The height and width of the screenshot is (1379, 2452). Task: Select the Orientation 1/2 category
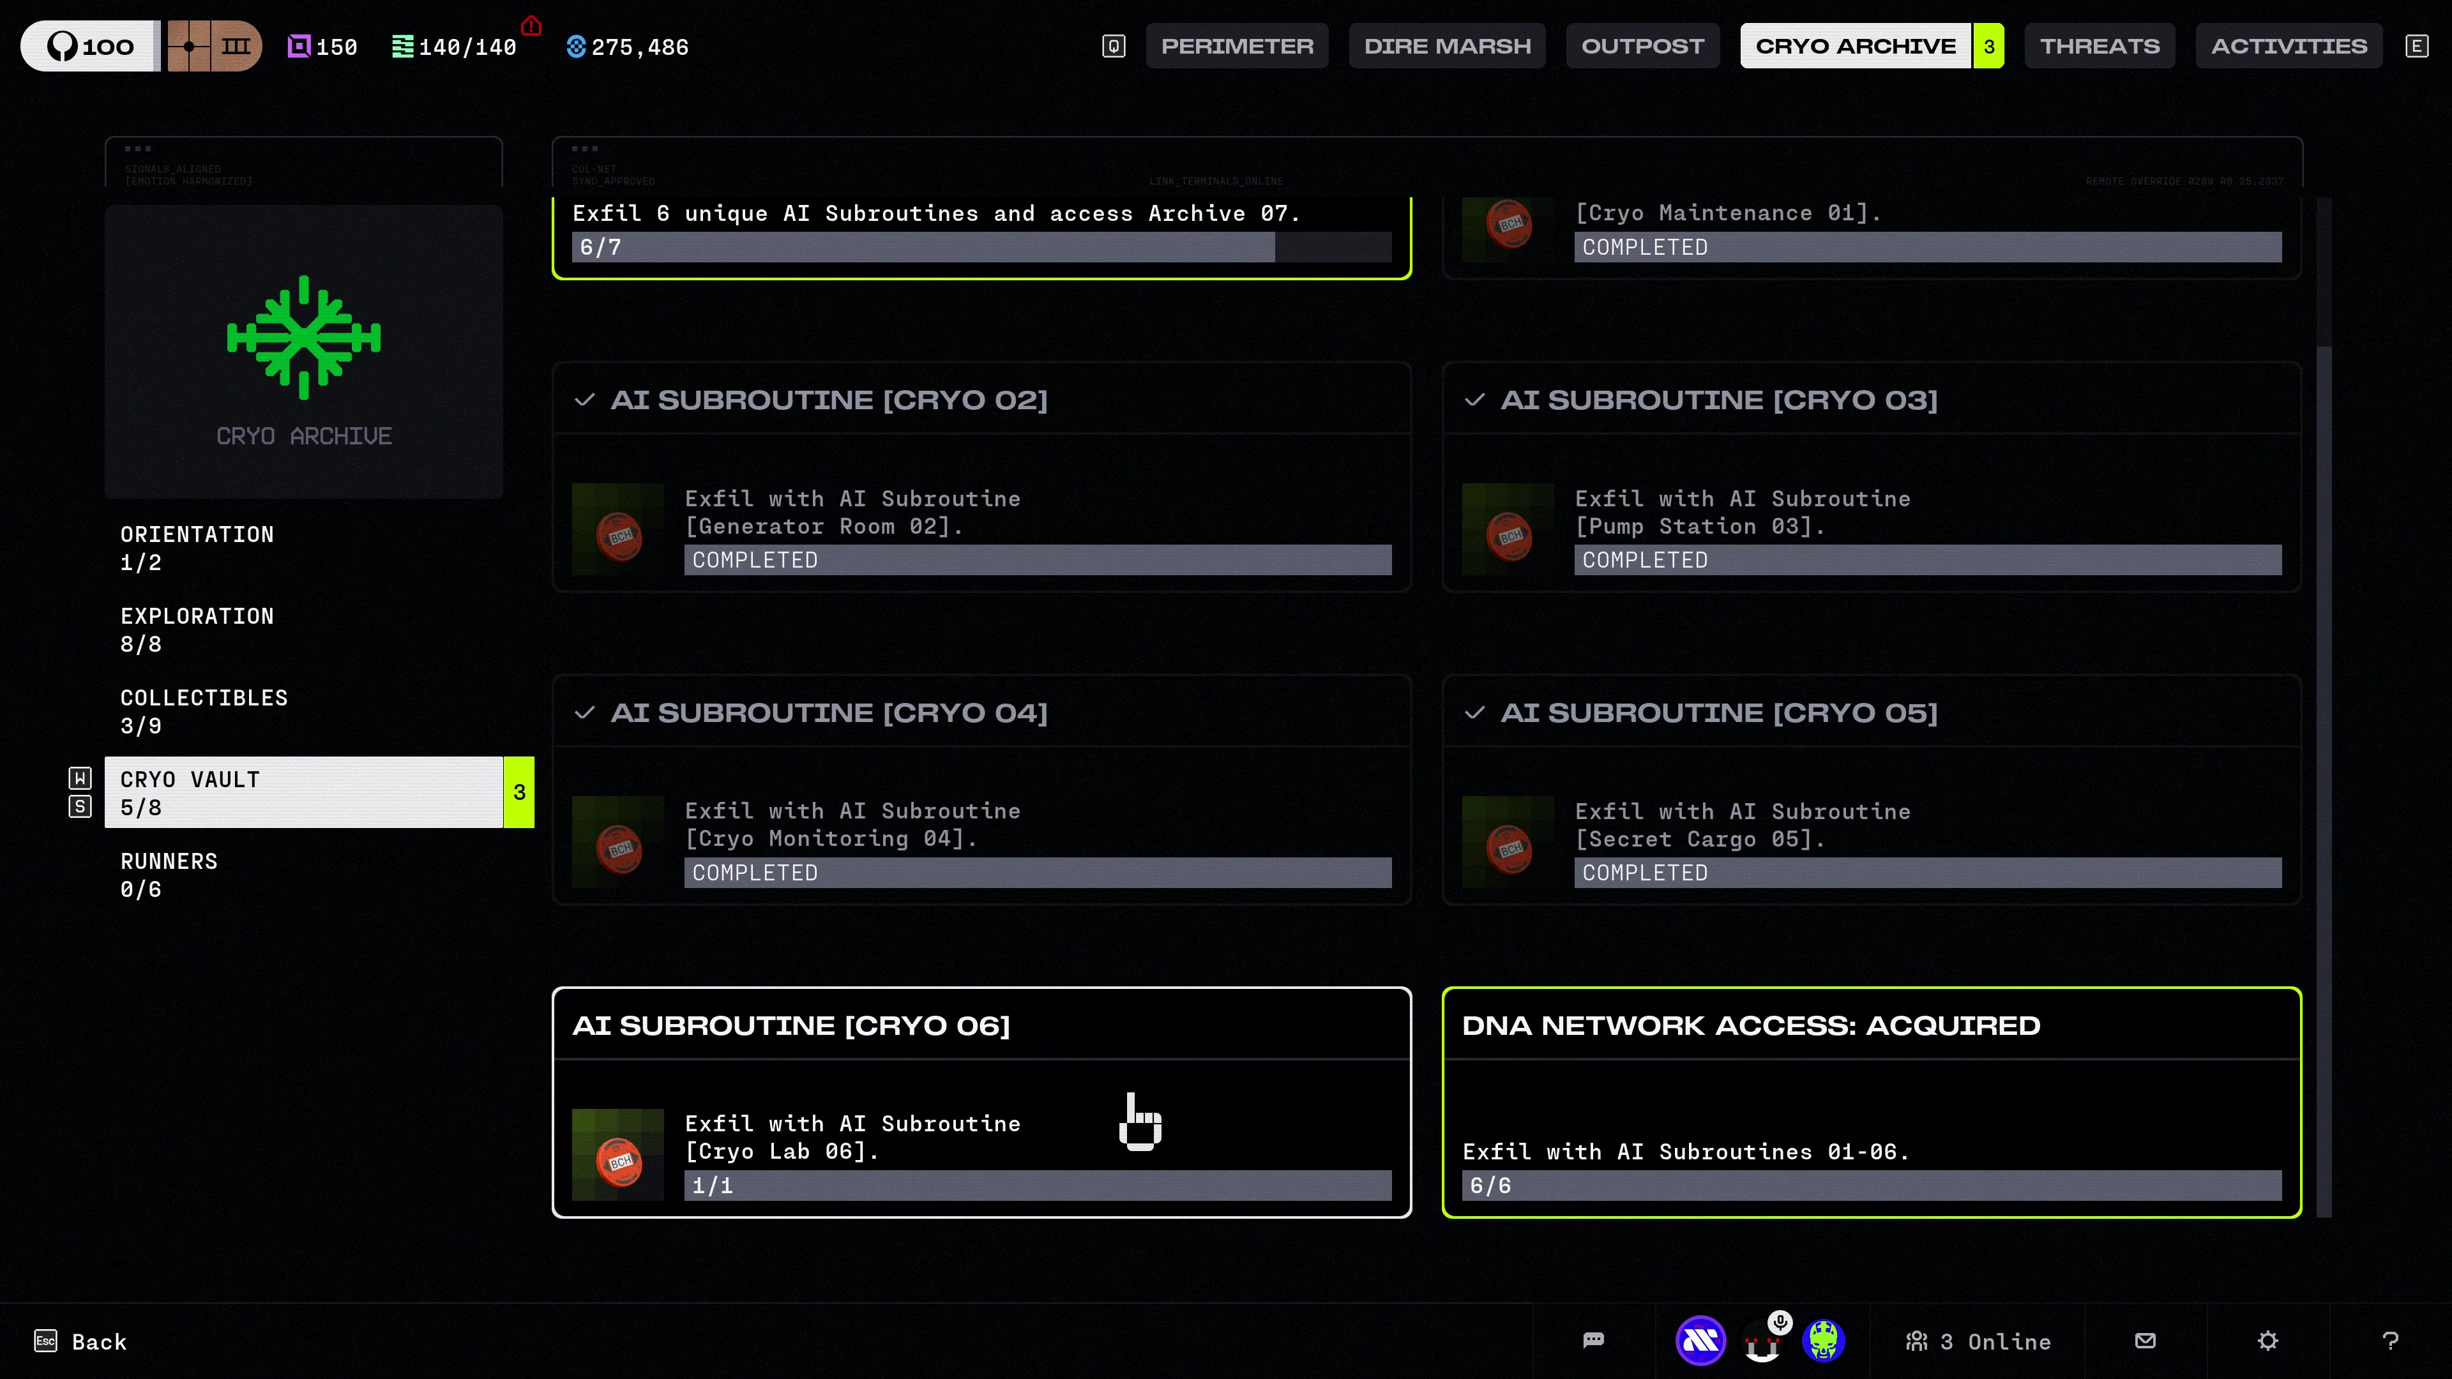tap(304, 548)
